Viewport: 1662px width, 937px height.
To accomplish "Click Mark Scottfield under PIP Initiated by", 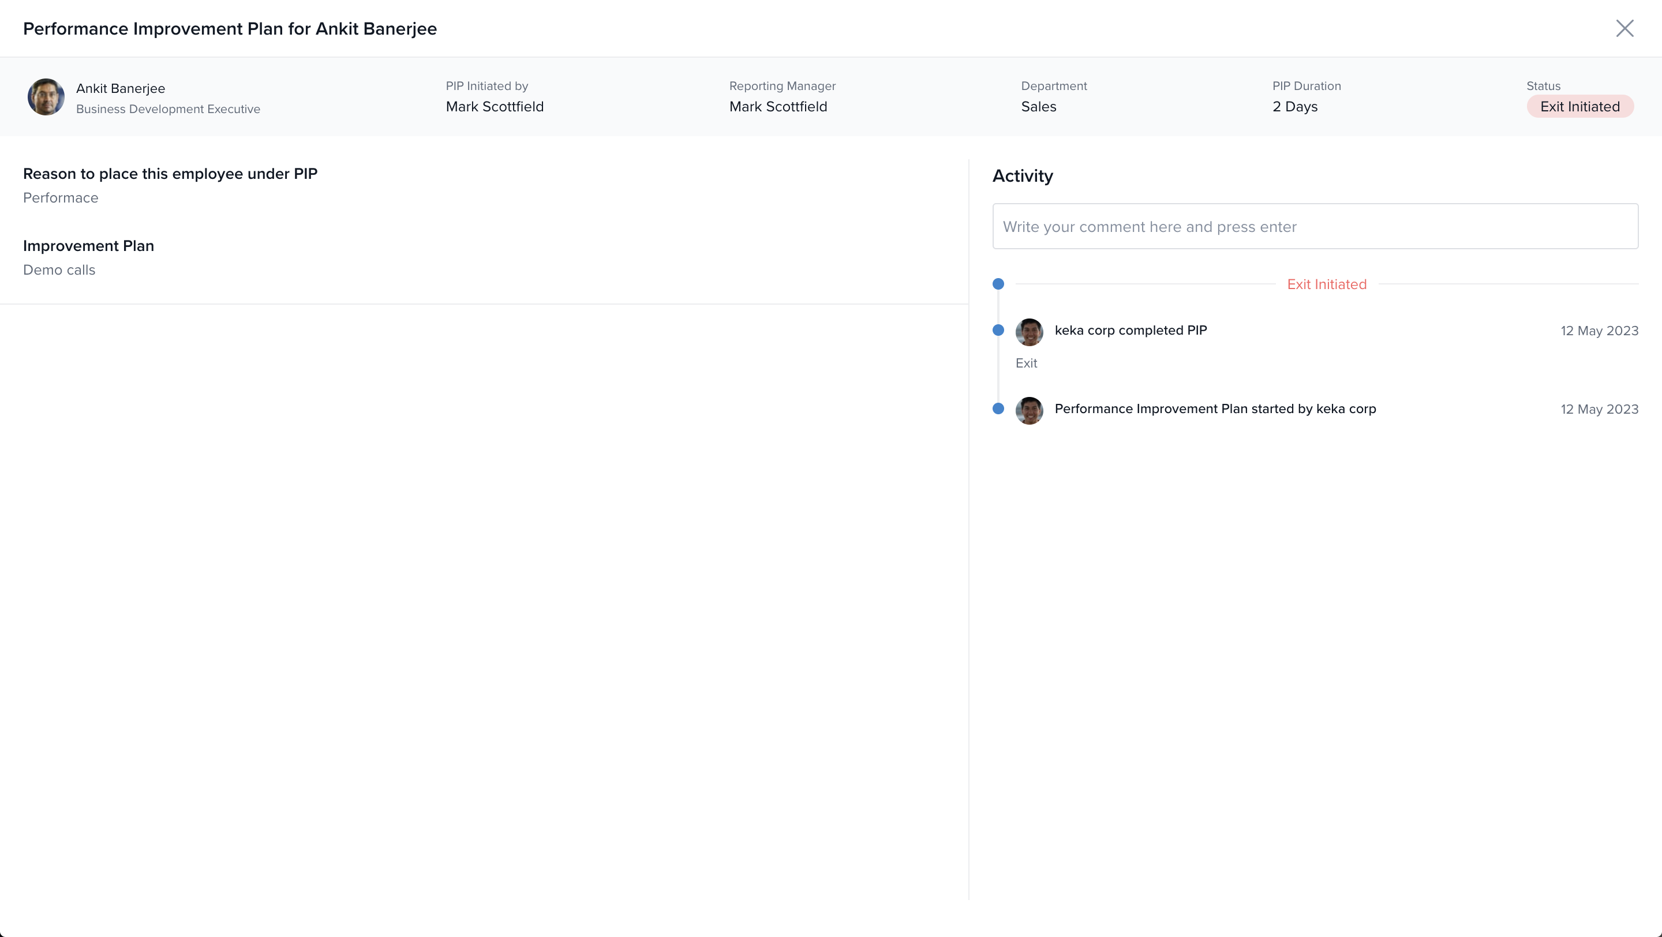I will point(494,106).
